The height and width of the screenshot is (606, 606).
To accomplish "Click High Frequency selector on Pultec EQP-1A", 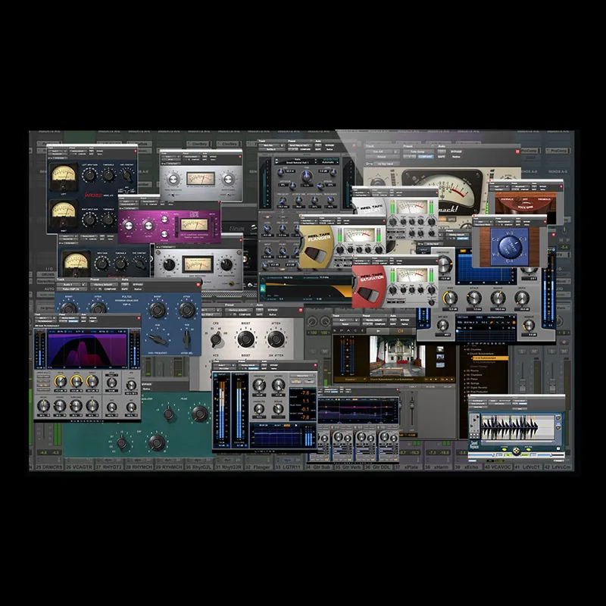I will [x=158, y=339].
